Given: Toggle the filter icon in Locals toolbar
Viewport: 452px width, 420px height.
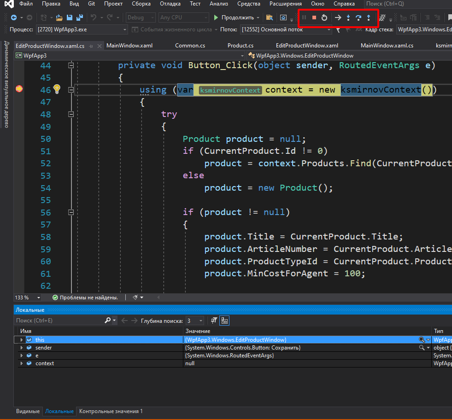Looking at the screenshot, I should [214, 321].
